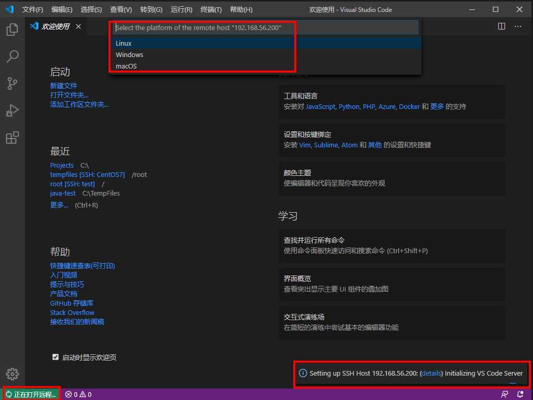Screen dimensions: 533x400
Task: Install PHP support link
Action: click(369, 107)
